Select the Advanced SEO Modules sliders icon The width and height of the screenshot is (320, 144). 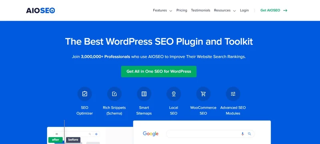point(233,94)
